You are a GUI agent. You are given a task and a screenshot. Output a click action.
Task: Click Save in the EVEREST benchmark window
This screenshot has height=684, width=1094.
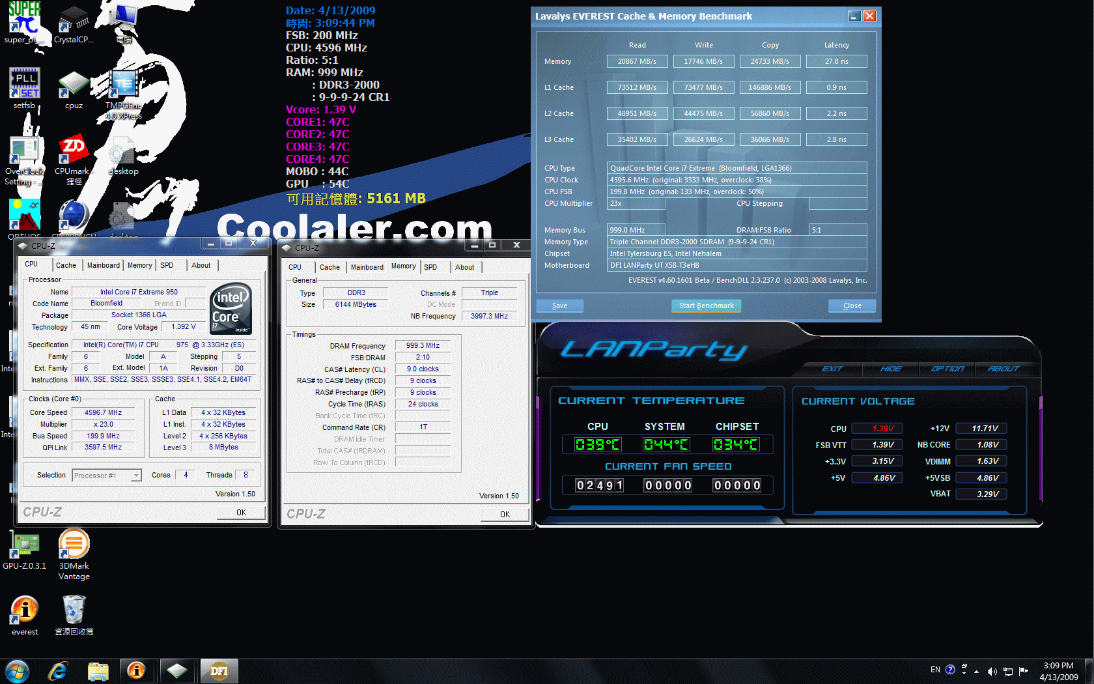pos(559,306)
